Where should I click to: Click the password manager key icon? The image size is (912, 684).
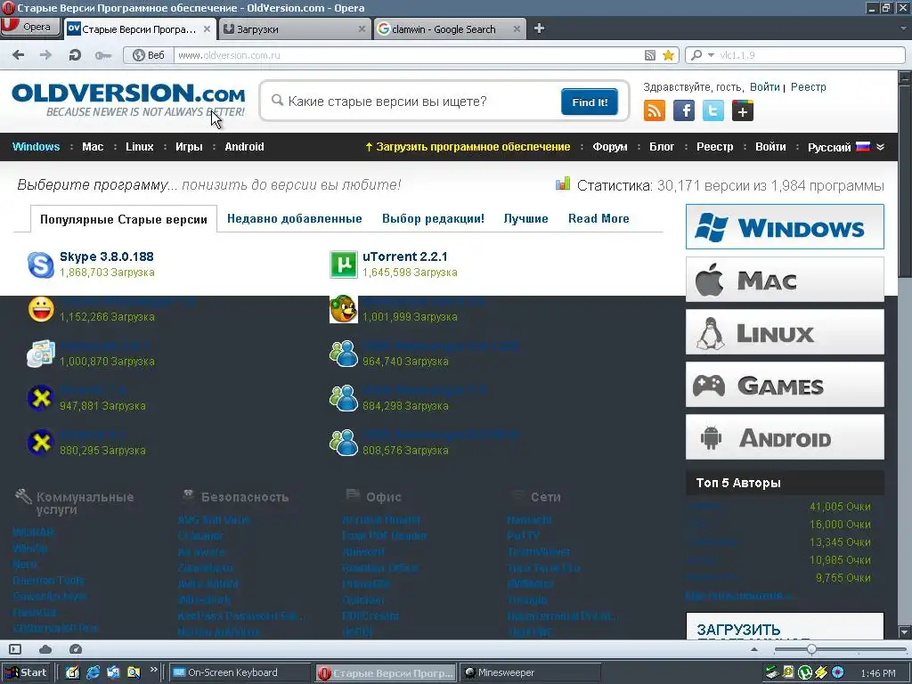(103, 55)
